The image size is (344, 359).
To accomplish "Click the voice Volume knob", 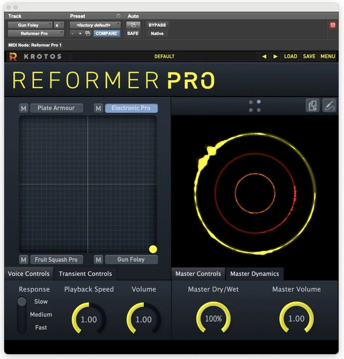I will click(144, 319).
